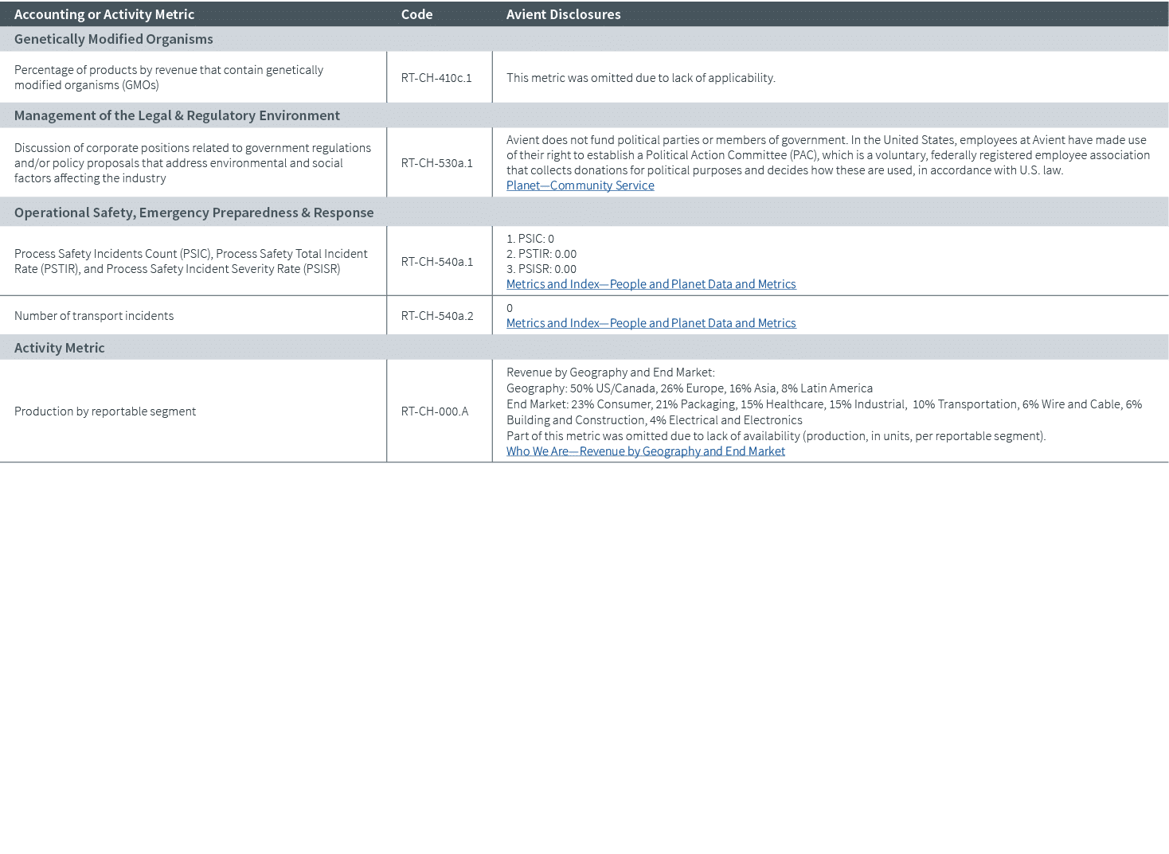The image size is (1169, 854).
Task: Click the "Production by reportable segment" label
Action: pyautogui.click(x=105, y=411)
